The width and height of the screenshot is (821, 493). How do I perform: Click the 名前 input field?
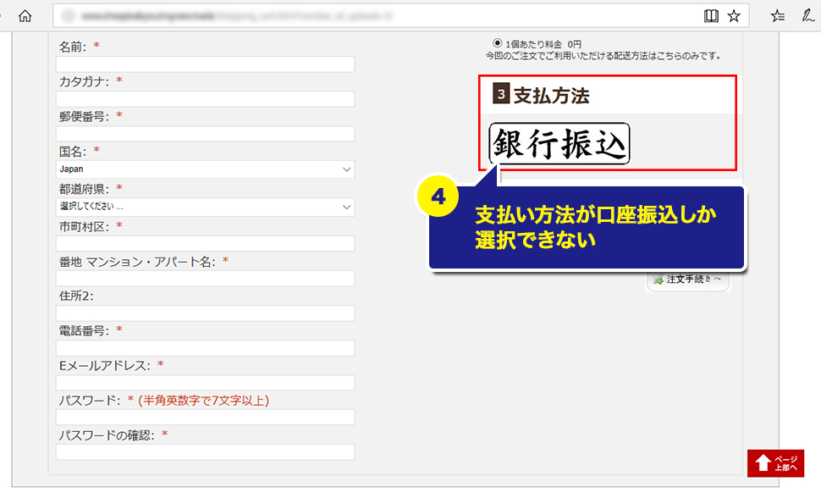(x=205, y=64)
